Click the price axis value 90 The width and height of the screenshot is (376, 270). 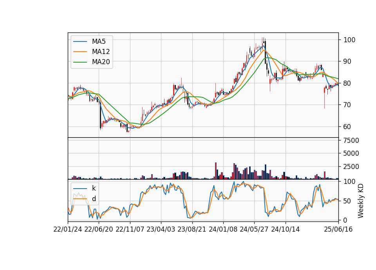[x=347, y=61]
